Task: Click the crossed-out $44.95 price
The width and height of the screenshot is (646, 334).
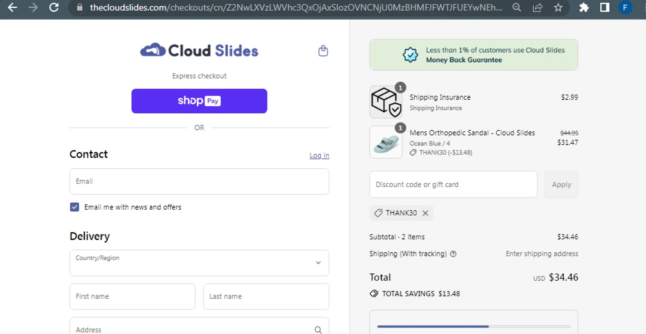Action: 569,133
